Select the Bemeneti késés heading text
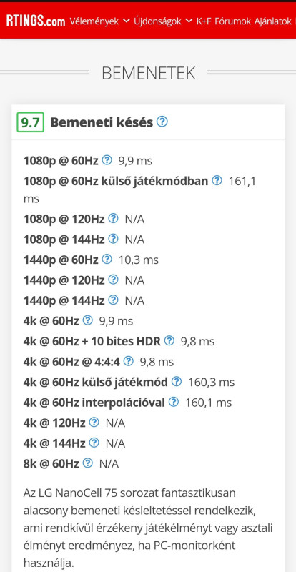 pyautogui.click(x=102, y=122)
